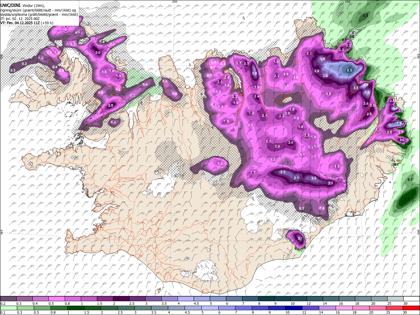Pick the purple-row legend swatch starting at 3.5
This screenshot has width=420, height=315.
point(170,299)
